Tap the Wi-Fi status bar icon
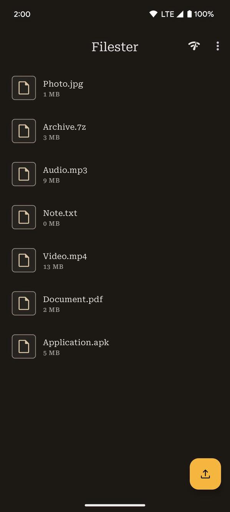Screen dimensions: 230x512 (154, 14)
